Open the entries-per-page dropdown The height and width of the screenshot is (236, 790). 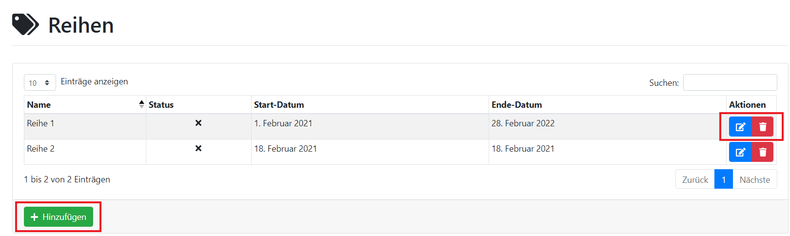39,83
